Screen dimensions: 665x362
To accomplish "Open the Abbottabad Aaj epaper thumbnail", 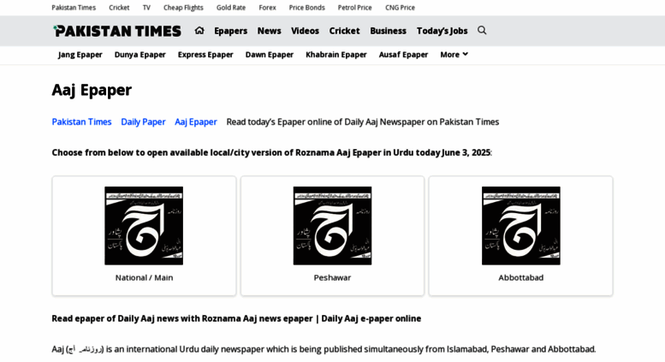I will click(x=520, y=226).
